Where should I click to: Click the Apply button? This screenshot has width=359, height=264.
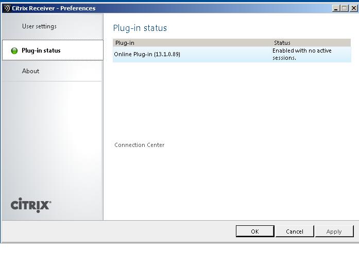[334, 232]
